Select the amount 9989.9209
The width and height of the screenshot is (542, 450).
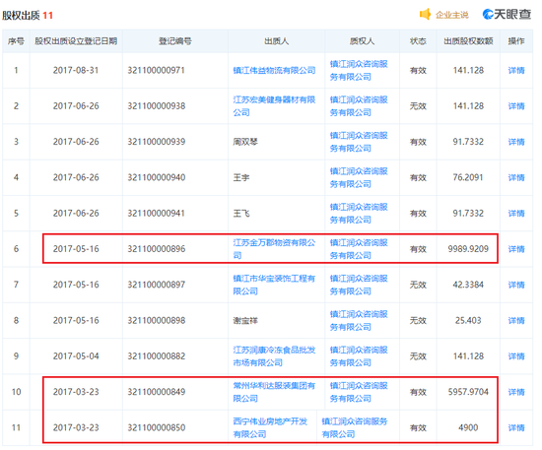coord(468,249)
